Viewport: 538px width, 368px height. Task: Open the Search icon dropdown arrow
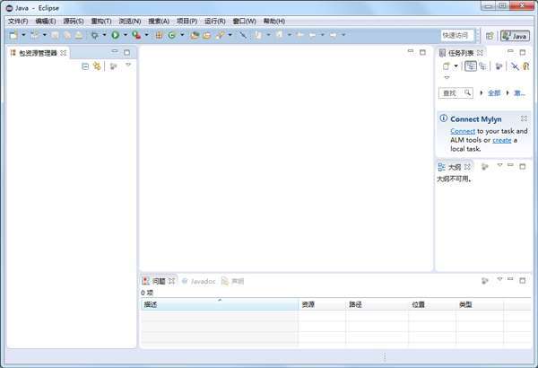(230, 35)
